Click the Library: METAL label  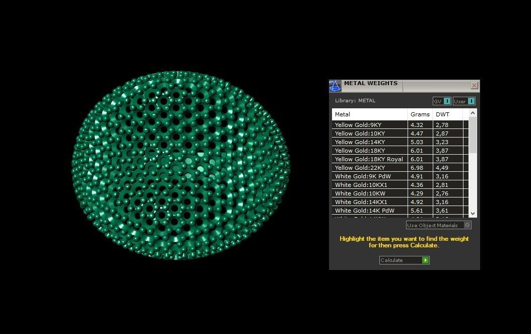(x=355, y=101)
